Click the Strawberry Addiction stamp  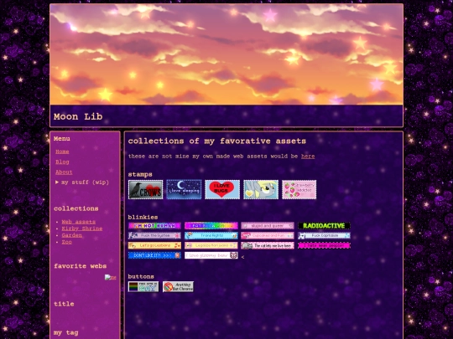299,190
